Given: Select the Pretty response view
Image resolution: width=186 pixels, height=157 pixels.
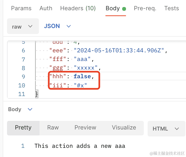Looking at the screenshot, I should (23, 128).
